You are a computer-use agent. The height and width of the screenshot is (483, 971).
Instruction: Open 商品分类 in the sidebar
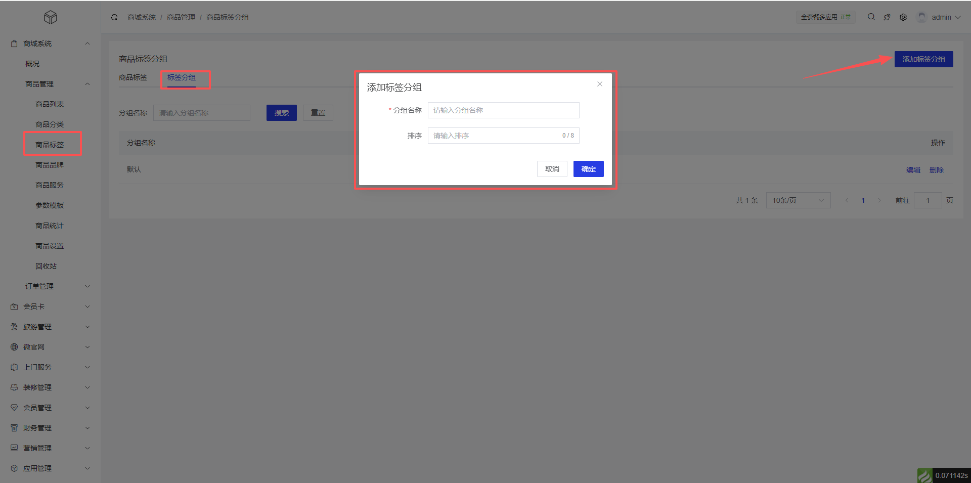tap(50, 124)
